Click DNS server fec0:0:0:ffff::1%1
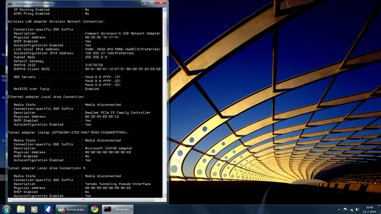This screenshot has height=214, width=381. 103,77
